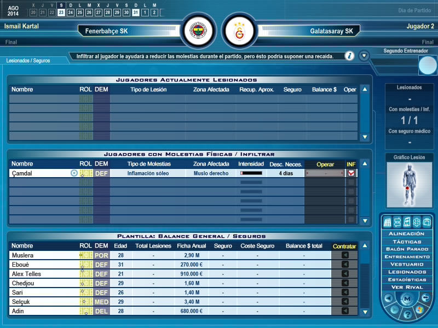
Task: Open the Operar selector for Çamdal
Action: (x=325, y=173)
